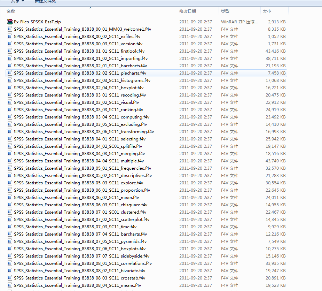Select file name Ex_Files_SPSSX_EssT.zip
Image resolution: width=322 pixels, height=291 pixels.
coord(37,22)
